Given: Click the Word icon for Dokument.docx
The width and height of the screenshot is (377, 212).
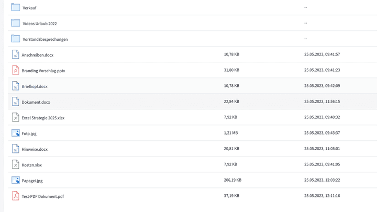Looking at the screenshot, I should (16, 102).
